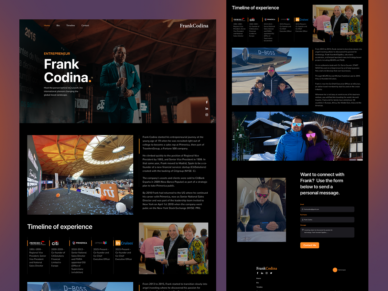The width and height of the screenshot is (388, 291).
Task: Click the large 'Frank Codina.' hero heading
Action: tap(67, 71)
